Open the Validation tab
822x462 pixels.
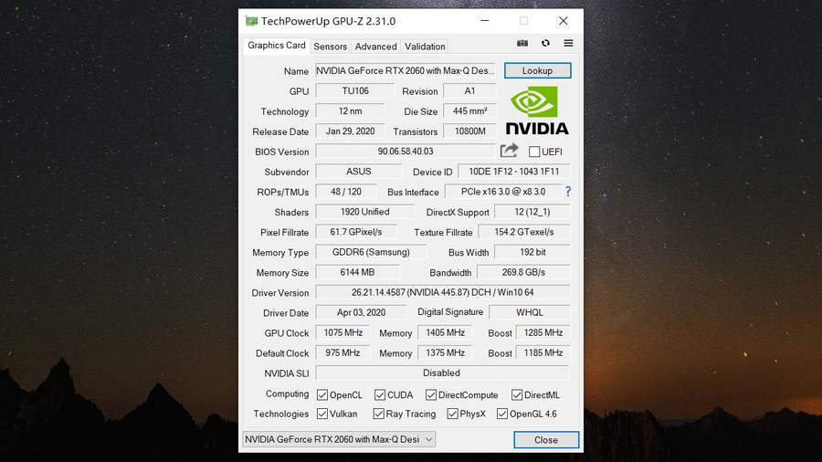click(425, 47)
